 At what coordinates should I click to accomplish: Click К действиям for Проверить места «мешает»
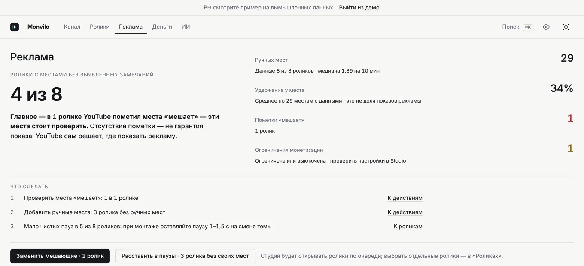[405, 198]
